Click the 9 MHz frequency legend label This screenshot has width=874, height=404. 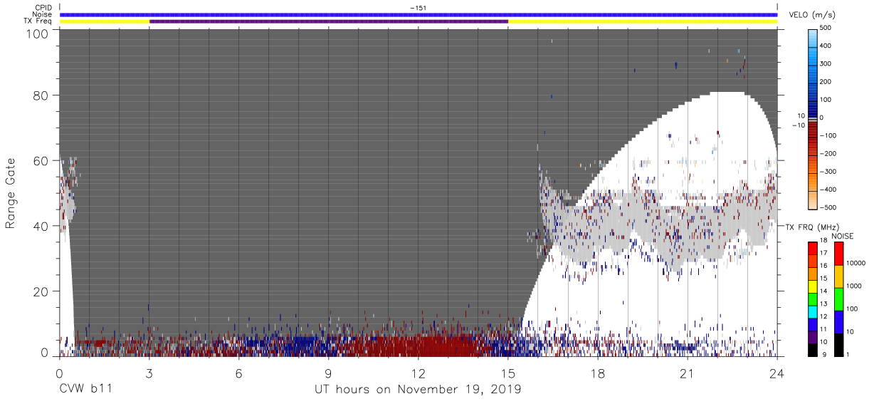coord(824,355)
